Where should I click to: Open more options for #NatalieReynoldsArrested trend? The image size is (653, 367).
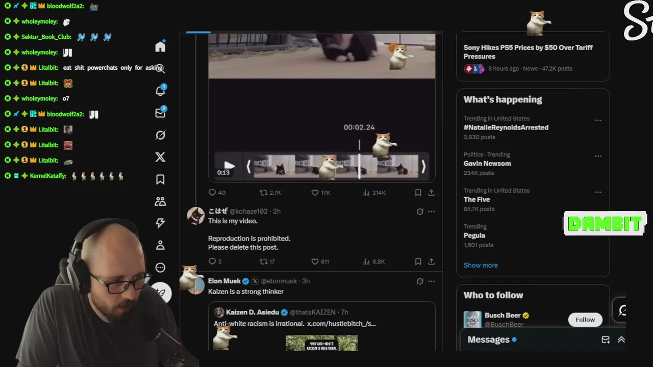598,120
